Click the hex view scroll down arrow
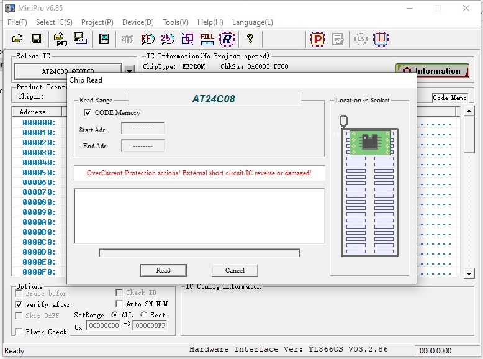483x359 pixels. [x=469, y=273]
